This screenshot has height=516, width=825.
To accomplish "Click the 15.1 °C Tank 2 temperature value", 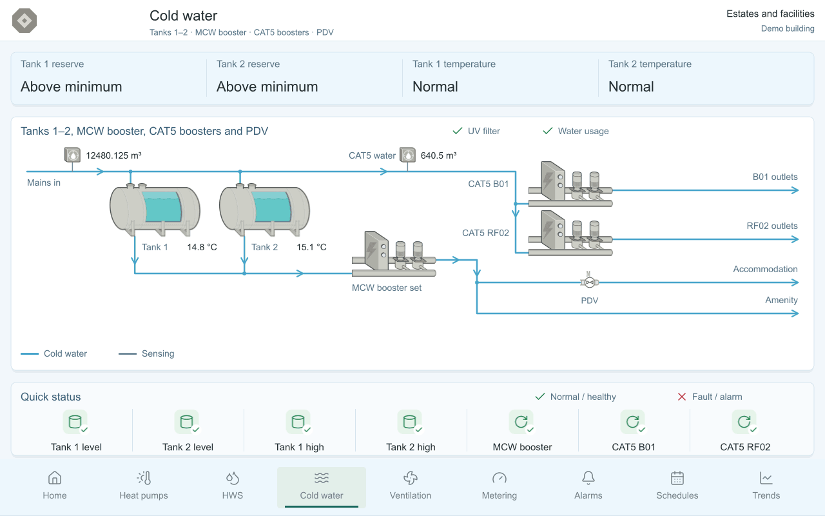I will point(312,247).
